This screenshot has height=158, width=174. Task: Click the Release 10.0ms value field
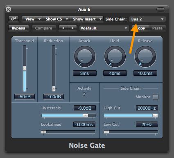pyautogui.click(x=145, y=73)
